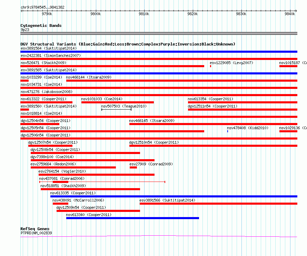Click dgv12511n54 (Cooper2011) label
The image size is (307, 256).
point(212,106)
